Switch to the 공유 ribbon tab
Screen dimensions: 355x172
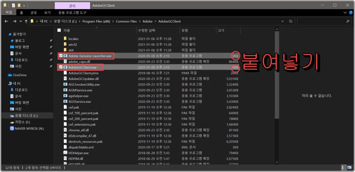pyautogui.click(x=34, y=12)
